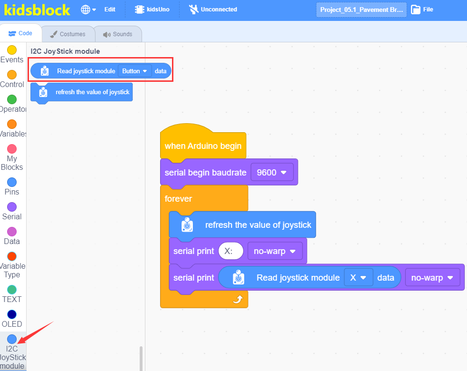This screenshot has height=371, width=467.
Task: Click the kidsUno board chip icon
Action: (x=139, y=10)
